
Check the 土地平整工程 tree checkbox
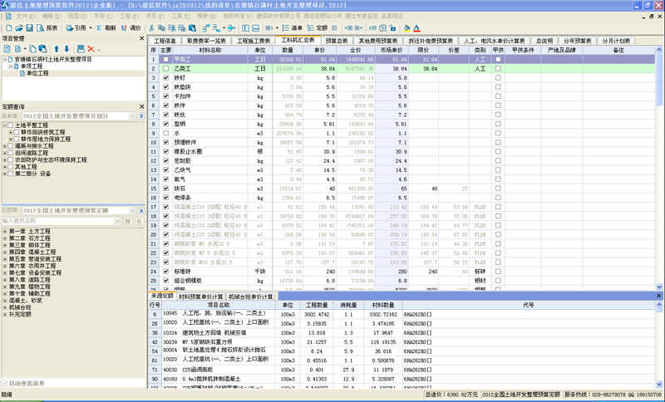[11, 125]
